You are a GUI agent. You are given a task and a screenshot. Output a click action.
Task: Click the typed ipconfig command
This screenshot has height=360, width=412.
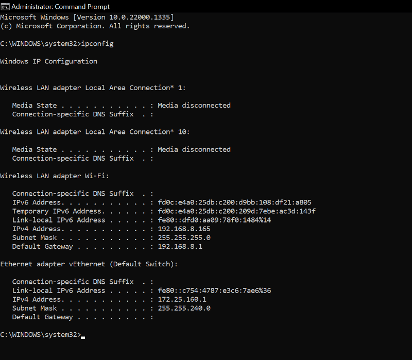(97, 44)
